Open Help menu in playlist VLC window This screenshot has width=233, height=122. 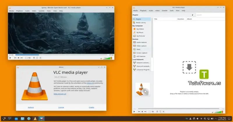[x=183, y=10]
